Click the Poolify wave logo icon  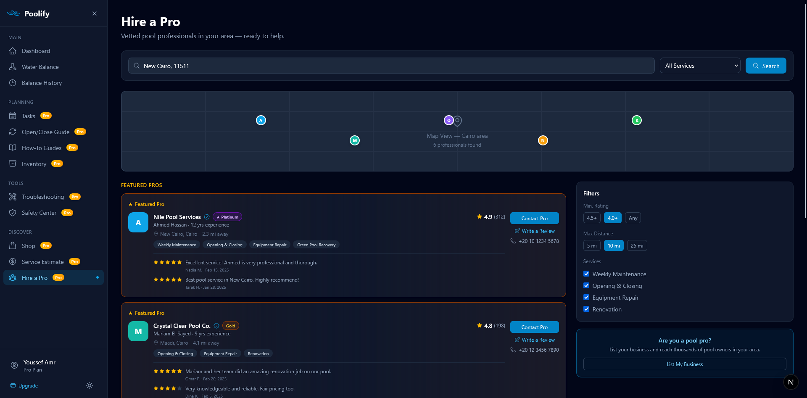[13, 13]
